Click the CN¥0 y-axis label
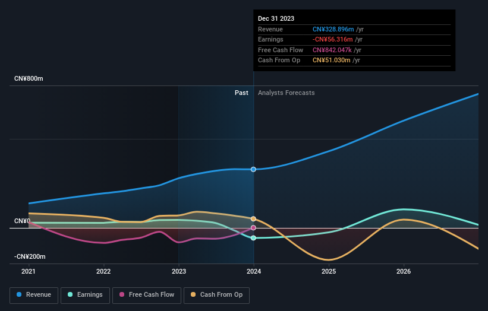The width and height of the screenshot is (488, 311). point(23,221)
